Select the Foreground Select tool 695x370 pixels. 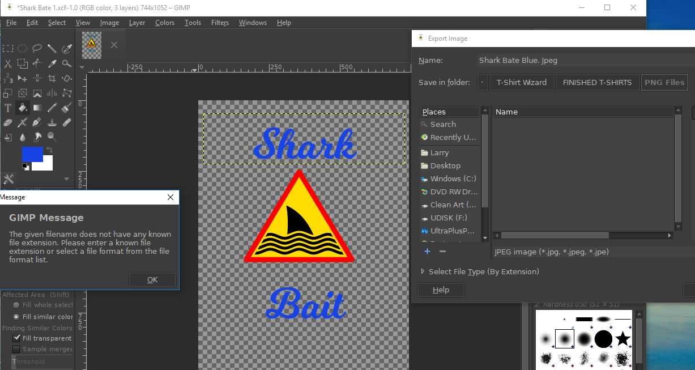pos(22,63)
